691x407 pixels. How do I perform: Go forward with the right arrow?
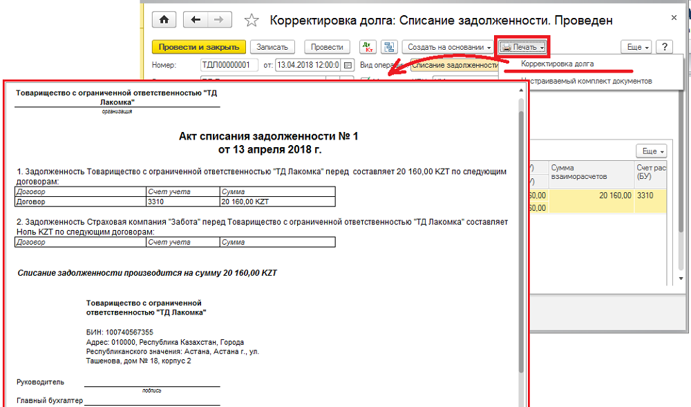pyautogui.click(x=219, y=20)
